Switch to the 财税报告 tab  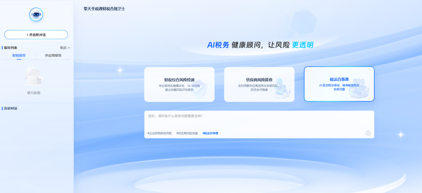point(19,56)
